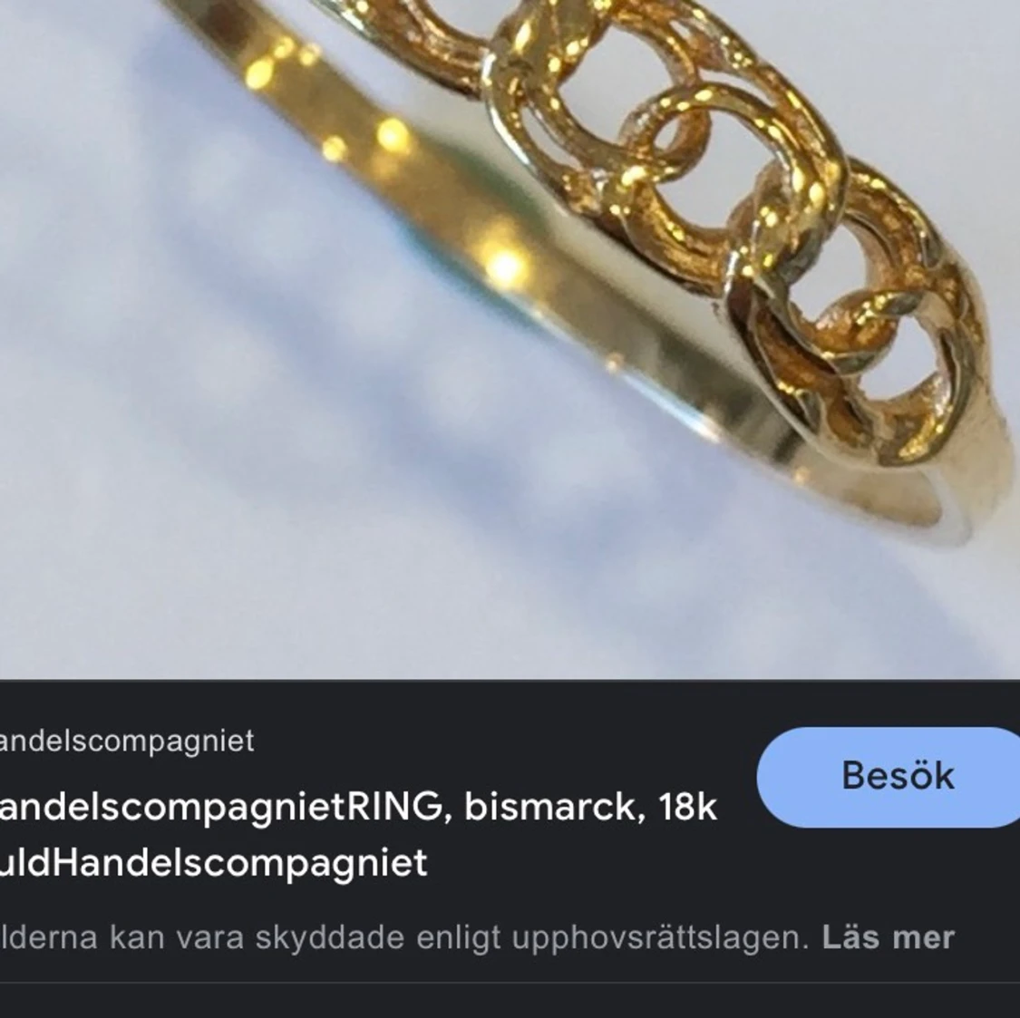Image resolution: width=1020 pixels, height=1018 pixels.
Task: Click the words kan vara in the notice
Action: pos(176,937)
